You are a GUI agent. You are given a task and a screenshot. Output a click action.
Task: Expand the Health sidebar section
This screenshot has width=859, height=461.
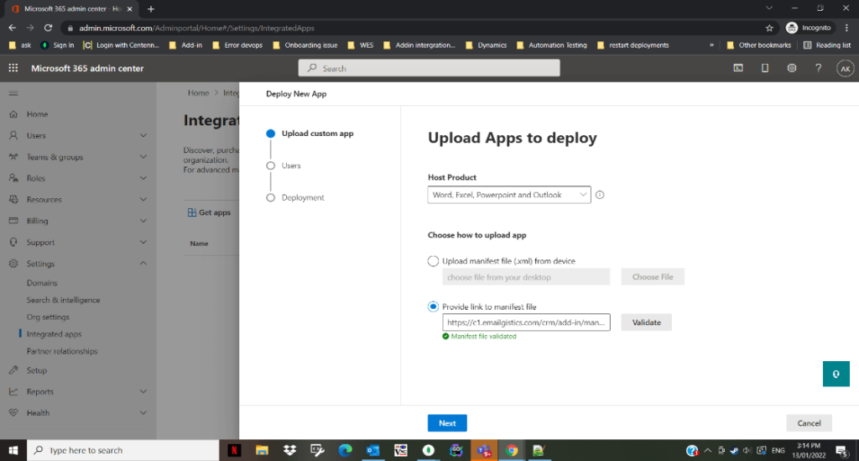click(143, 413)
